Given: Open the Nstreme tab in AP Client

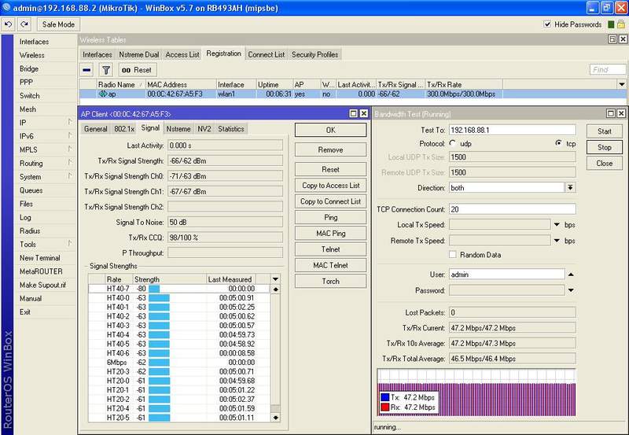Looking at the screenshot, I should pyautogui.click(x=178, y=128).
